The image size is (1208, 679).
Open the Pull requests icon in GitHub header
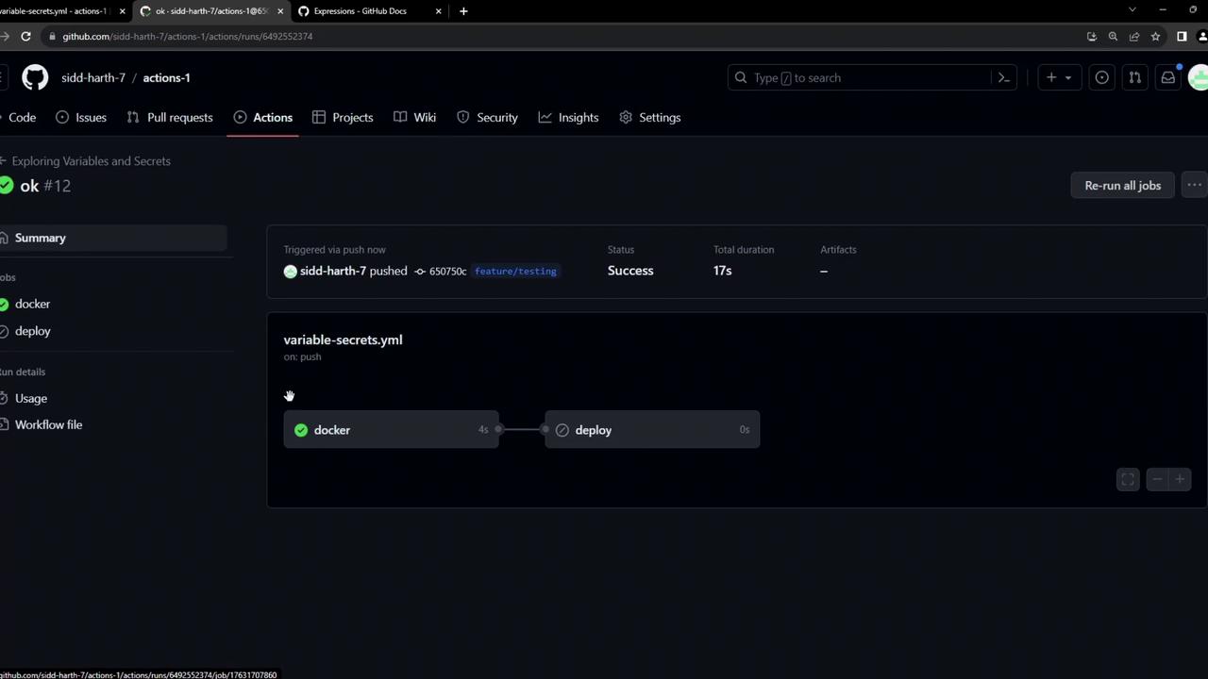click(1135, 77)
